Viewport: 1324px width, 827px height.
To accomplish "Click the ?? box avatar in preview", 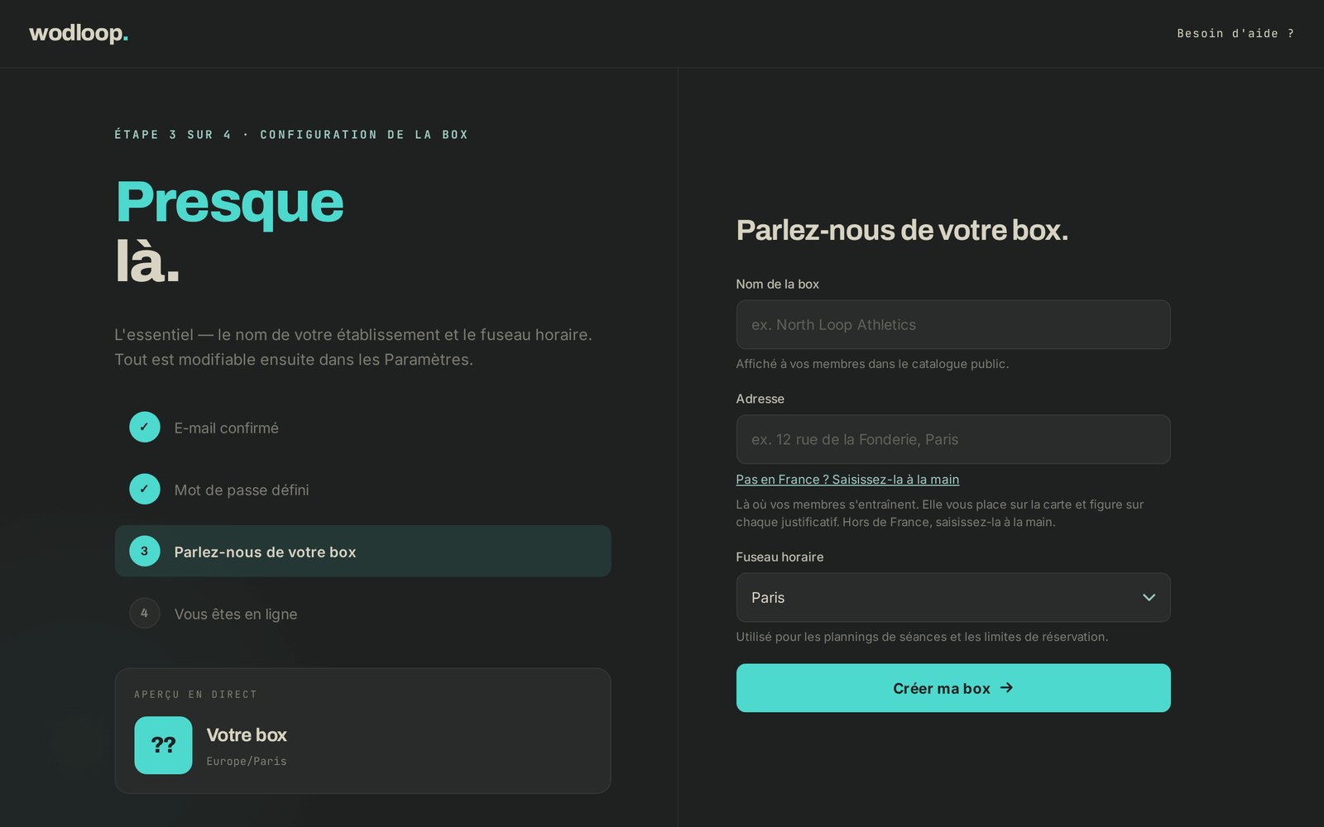I will point(164,746).
